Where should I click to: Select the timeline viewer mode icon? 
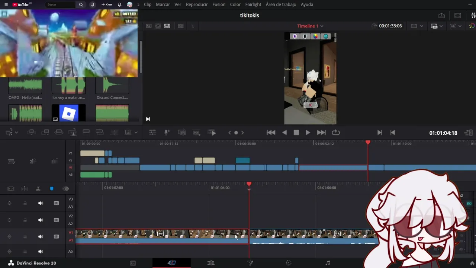click(167, 26)
